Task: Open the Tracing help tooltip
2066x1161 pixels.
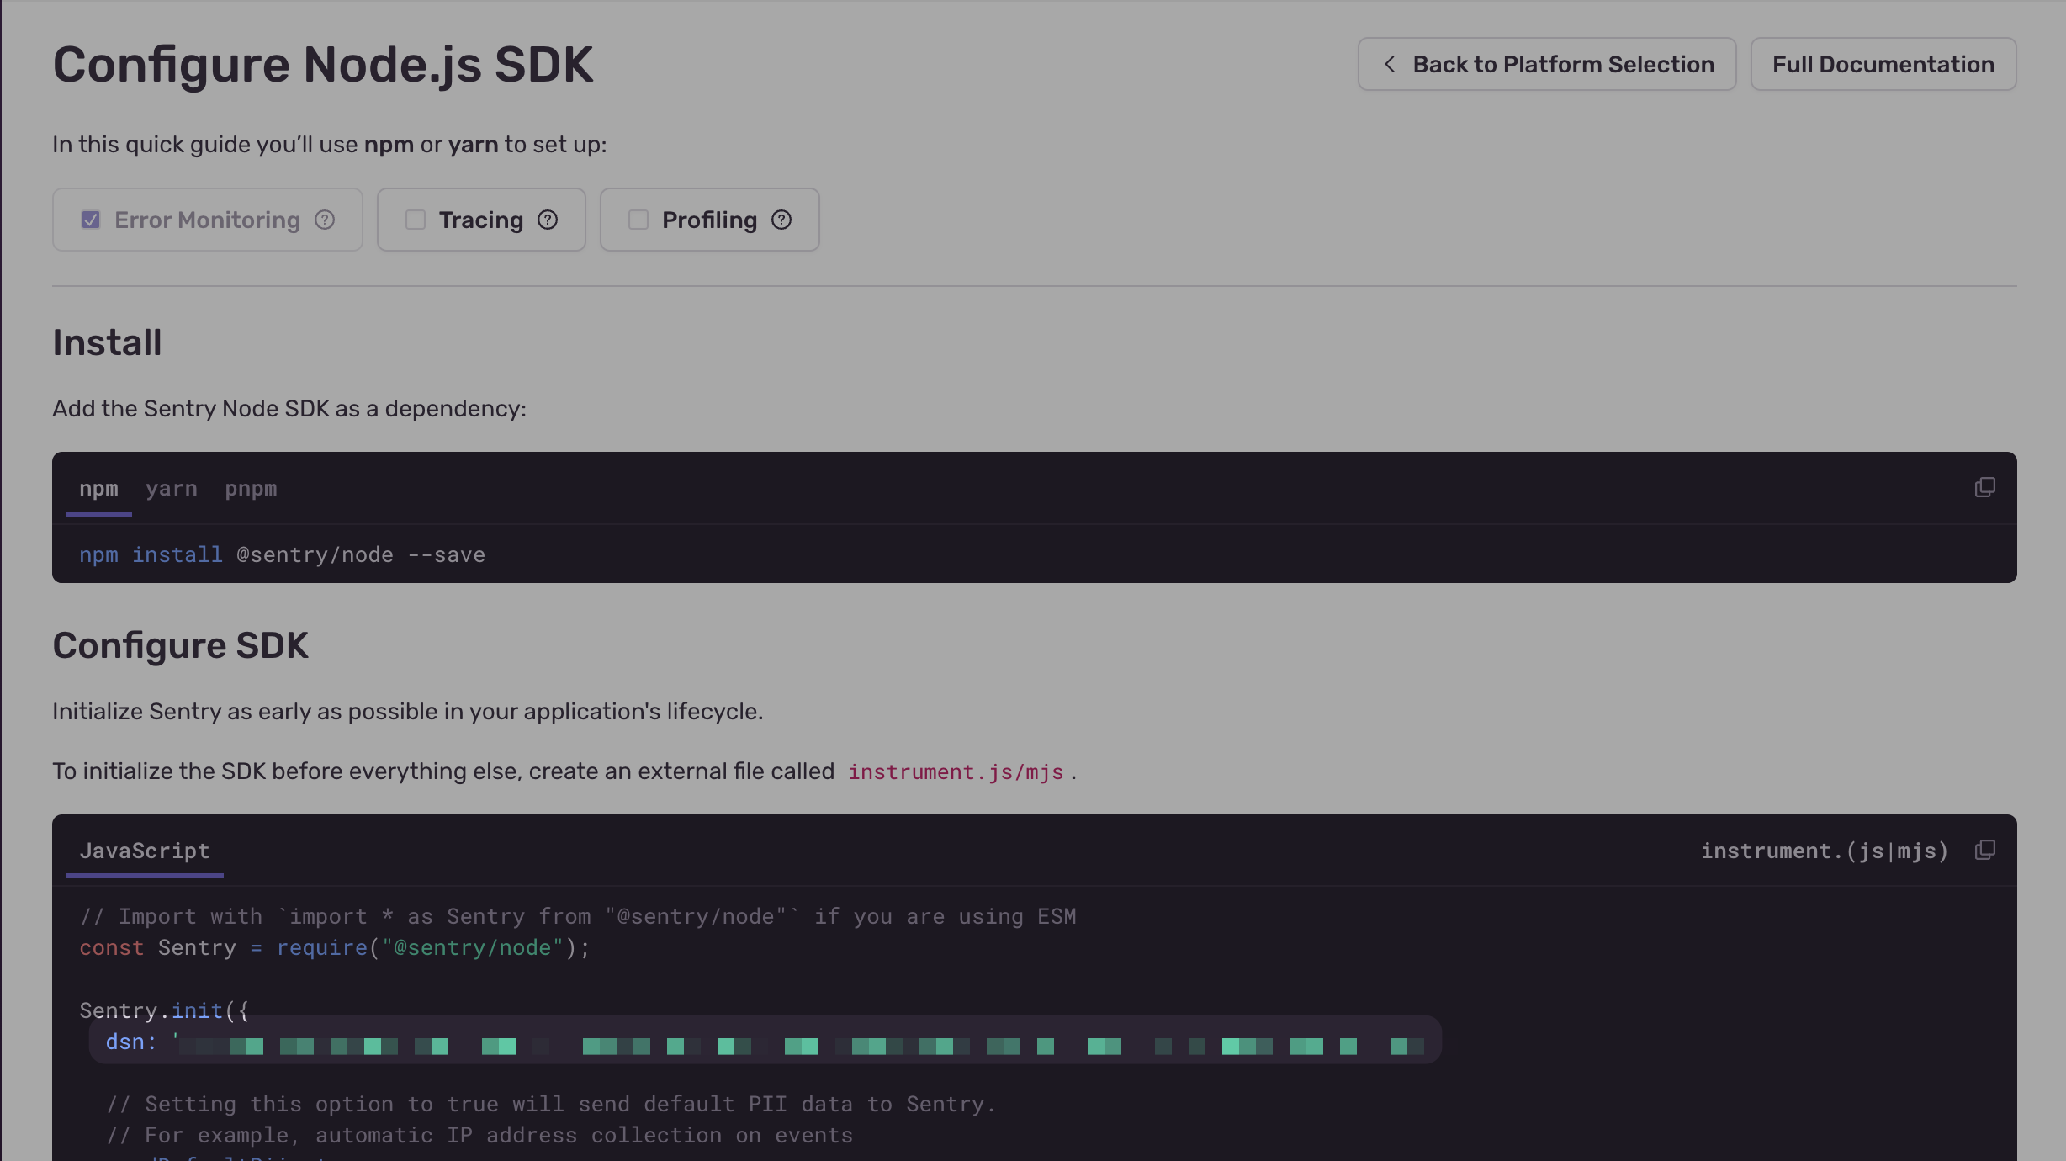Action: [x=546, y=220]
